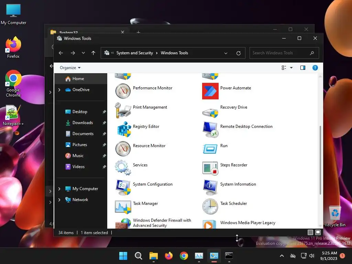
Task: Click the Firefox desktop shortcut
Action: tap(13, 47)
